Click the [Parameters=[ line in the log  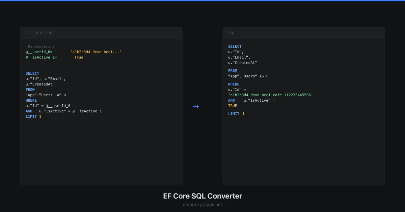point(40,46)
